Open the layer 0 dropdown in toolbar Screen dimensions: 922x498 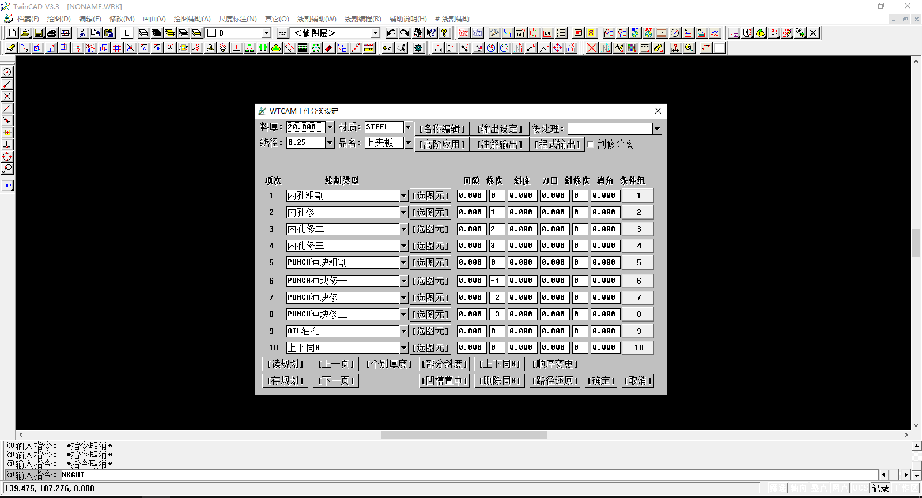266,33
